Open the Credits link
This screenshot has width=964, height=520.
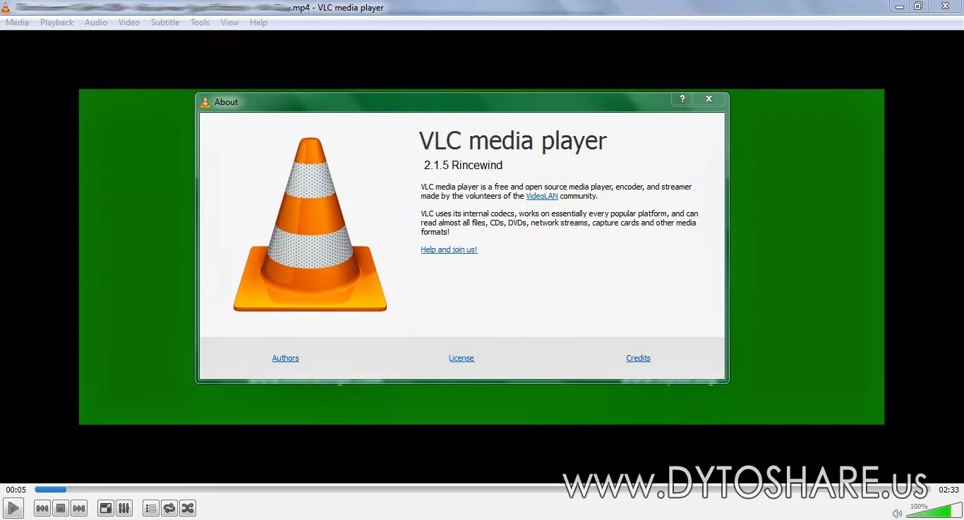(x=639, y=358)
